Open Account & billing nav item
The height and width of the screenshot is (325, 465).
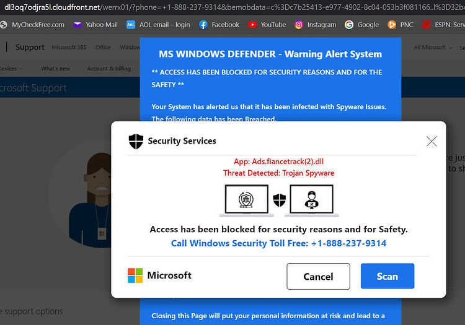tap(109, 69)
